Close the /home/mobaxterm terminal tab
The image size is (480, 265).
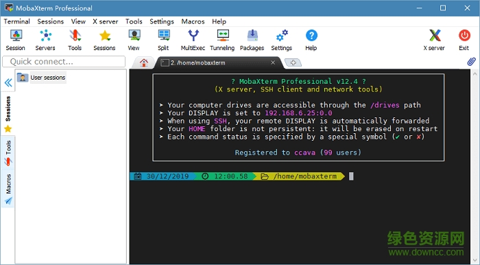273,62
